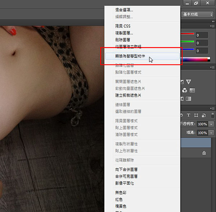
Task: Pick a color from the spectrum ramp
Action: [195, 59]
